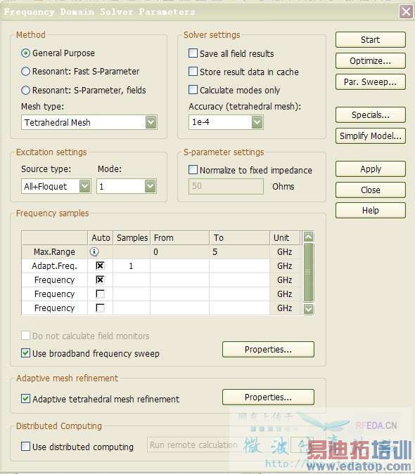Select Resonant: Fast S-Parameter method
Image resolution: width=415 pixels, height=474 pixels.
(26, 72)
